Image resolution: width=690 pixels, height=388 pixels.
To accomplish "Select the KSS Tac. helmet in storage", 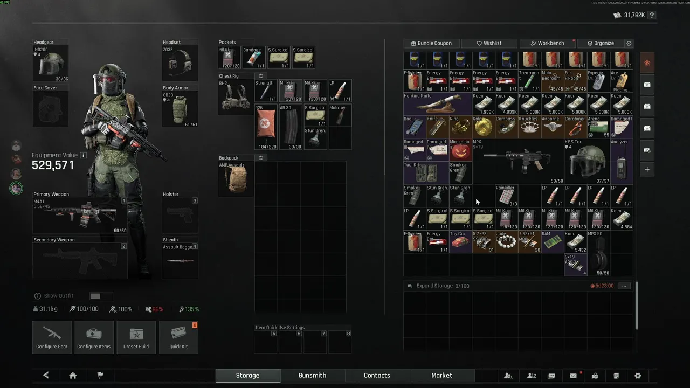I will tap(586, 161).
